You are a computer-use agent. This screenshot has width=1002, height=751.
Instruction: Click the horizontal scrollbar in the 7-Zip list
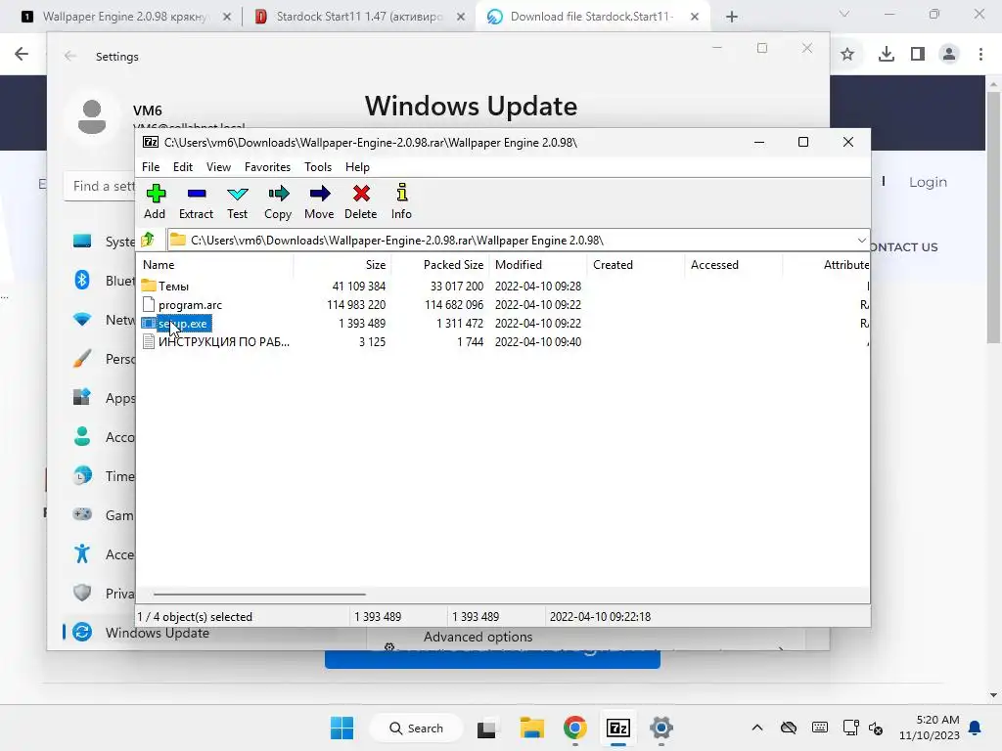[x=259, y=594]
